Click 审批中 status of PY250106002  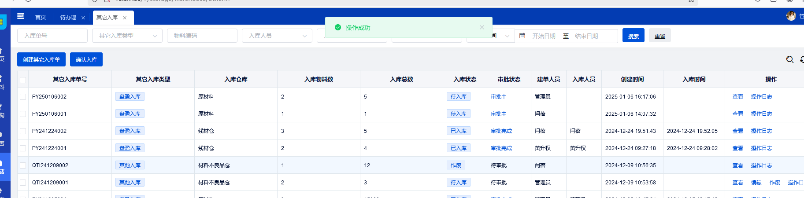click(x=499, y=97)
